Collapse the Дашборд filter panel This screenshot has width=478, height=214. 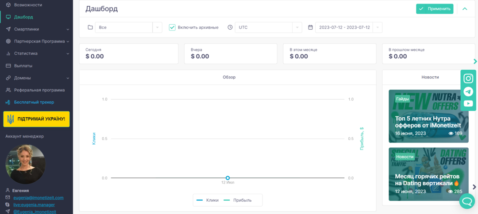tap(465, 9)
